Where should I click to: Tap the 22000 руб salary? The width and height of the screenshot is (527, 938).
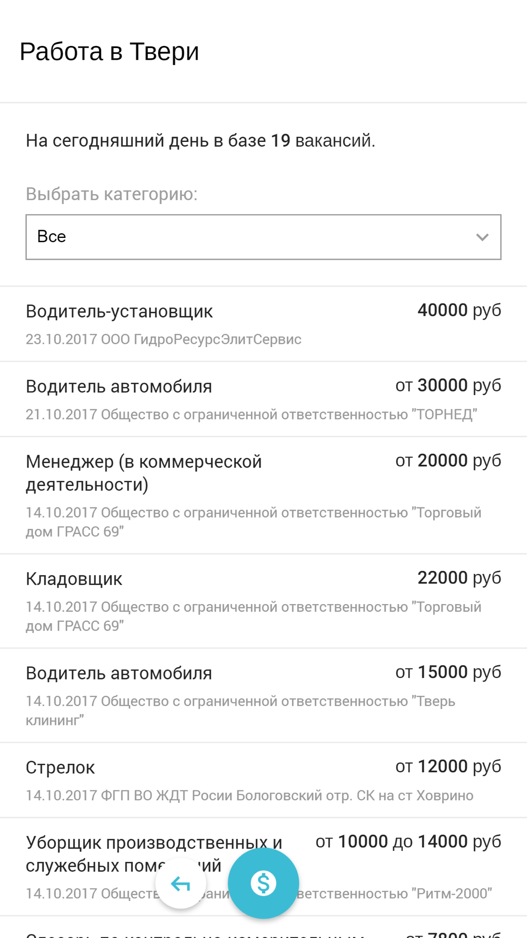pos(459,578)
